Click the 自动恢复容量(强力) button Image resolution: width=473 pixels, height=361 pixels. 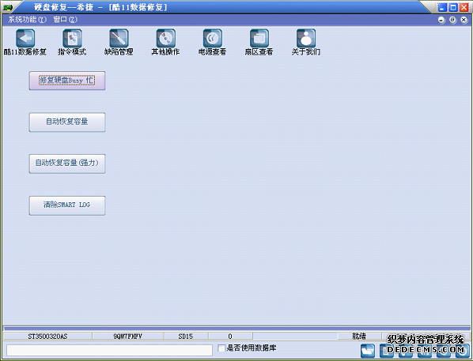[67, 164]
